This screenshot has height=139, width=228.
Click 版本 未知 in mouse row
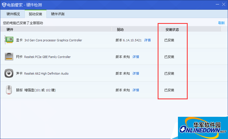tap(123, 90)
